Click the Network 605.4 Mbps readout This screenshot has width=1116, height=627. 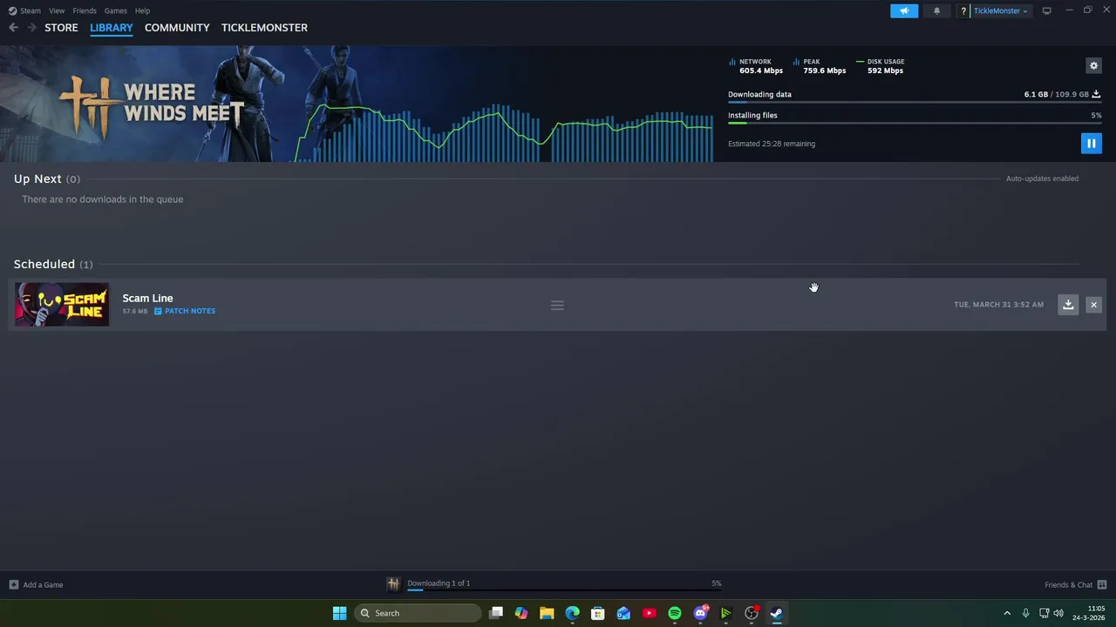[x=756, y=66]
